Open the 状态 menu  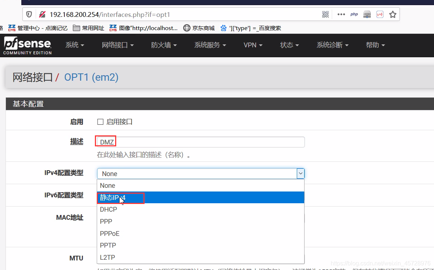pyautogui.click(x=289, y=45)
